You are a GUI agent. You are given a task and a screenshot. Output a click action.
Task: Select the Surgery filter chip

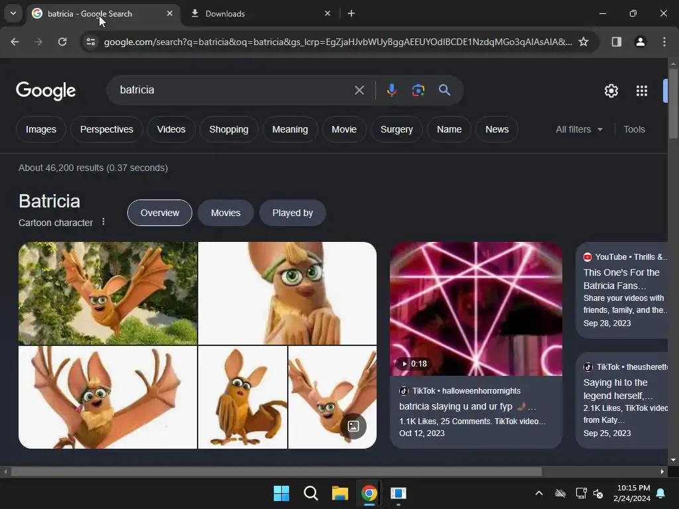point(397,129)
